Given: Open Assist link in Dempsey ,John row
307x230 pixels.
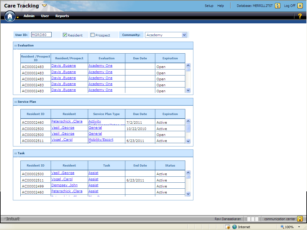Looking at the screenshot, I should (94, 185).
